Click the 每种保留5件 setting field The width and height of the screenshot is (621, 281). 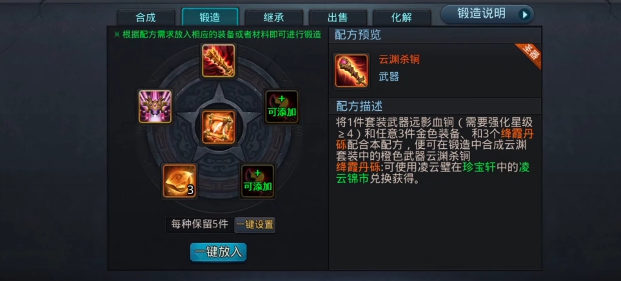tap(200, 224)
